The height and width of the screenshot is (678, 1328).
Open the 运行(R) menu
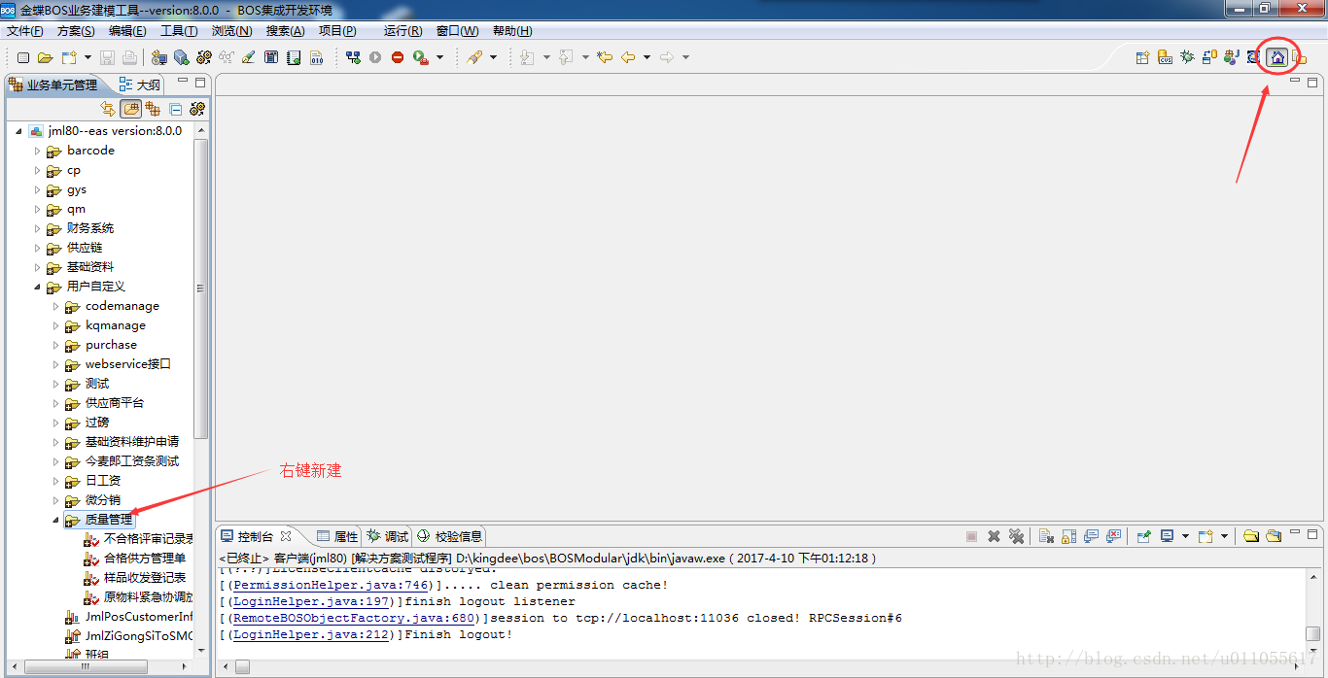(x=402, y=31)
